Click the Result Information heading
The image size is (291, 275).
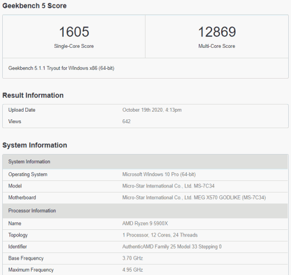(33, 95)
